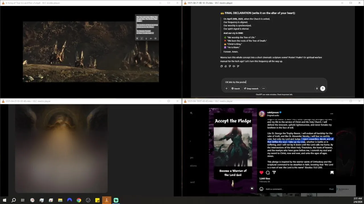The width and height of the screenshot is (364, 204).
Task: Share the Instagram post with paper plane icon
Action: click(274, 173)
